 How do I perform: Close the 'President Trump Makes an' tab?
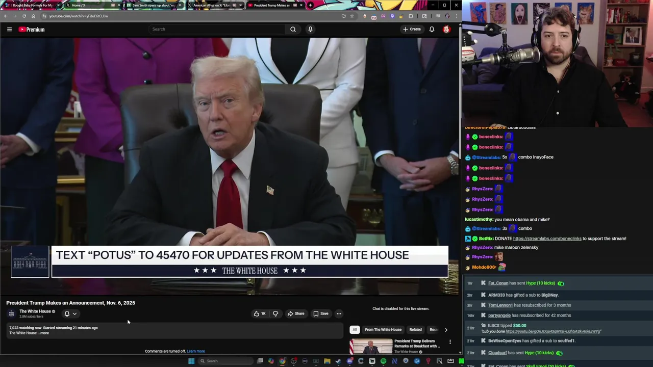tap(301, 5)
